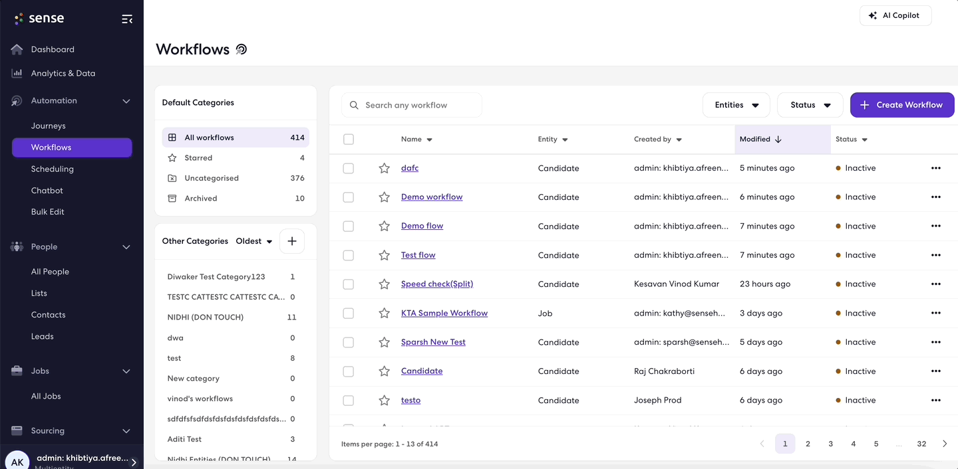Show Archived workflows
Screen dimensions: 958x469
click(x=201, y=198)
